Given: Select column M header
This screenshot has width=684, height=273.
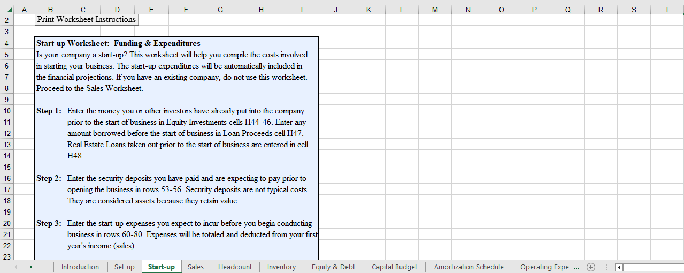Looking at the screenshot, I should pos(435,9).
